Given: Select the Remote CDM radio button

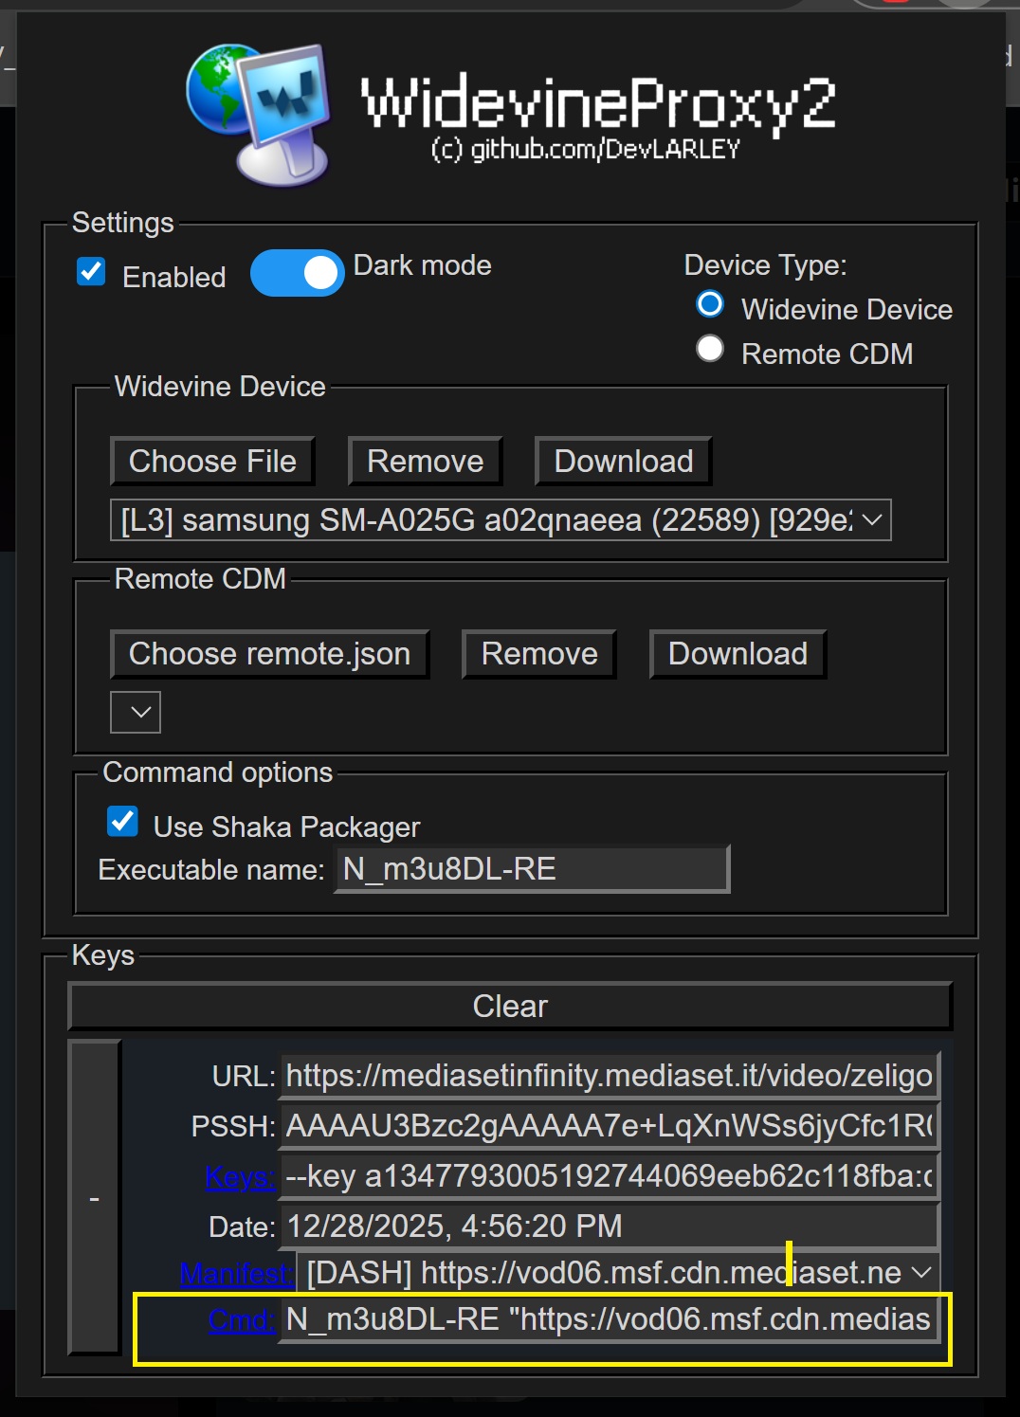Looking at the screenshot, I should [x=710, y=349].
